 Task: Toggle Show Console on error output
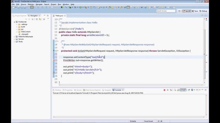pyautogui.click(x=185, y=90)
